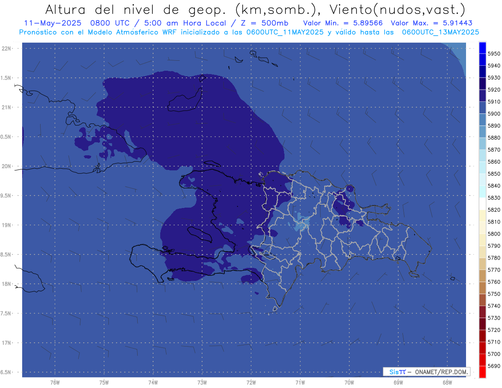The height and width of the screenshot is (388, 502).
Task: Click the bright red swatch below 5690
Action: [x=482, y=372]
